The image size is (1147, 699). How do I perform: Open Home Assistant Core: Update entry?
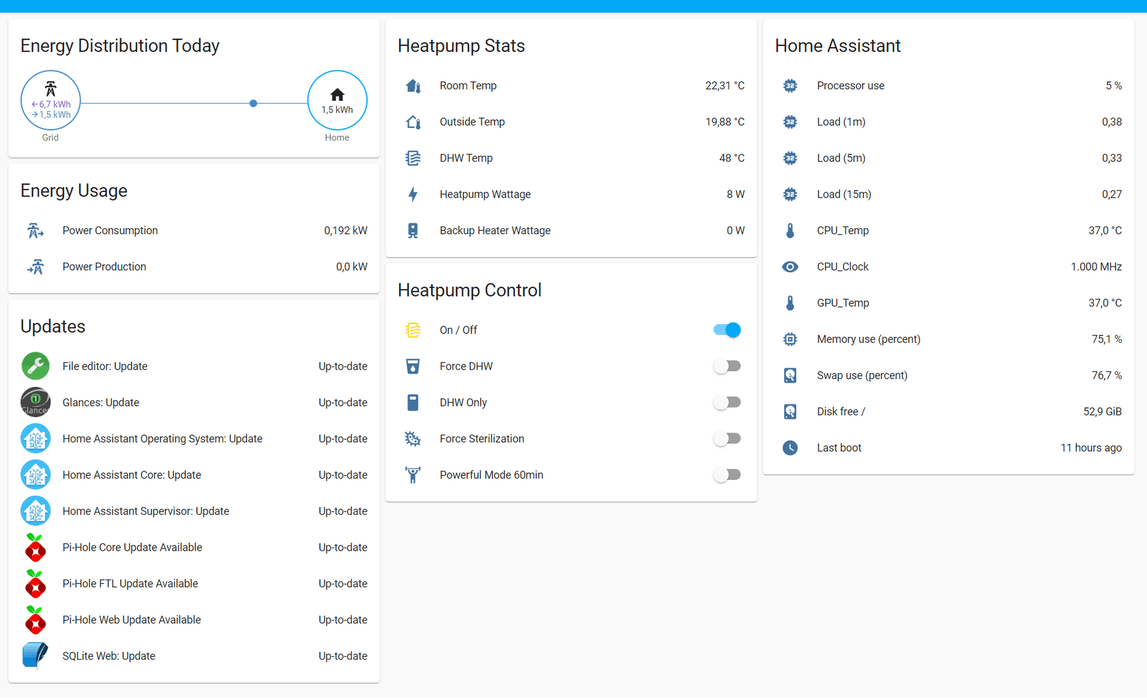[132, 475]
